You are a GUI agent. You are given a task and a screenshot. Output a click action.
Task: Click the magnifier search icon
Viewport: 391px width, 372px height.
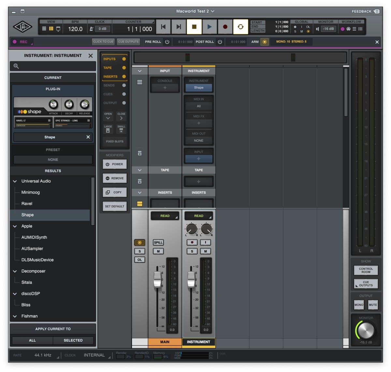coord(16,66)
